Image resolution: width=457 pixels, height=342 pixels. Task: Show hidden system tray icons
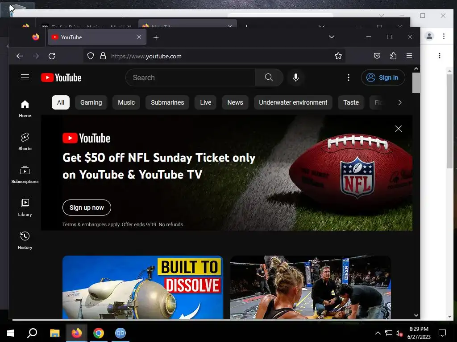point(378,333)
